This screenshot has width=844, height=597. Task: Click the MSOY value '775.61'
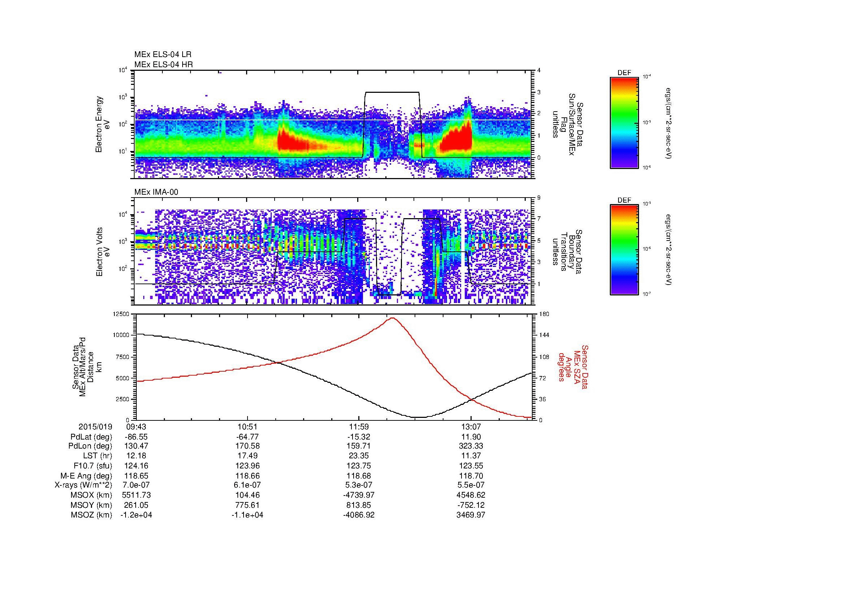coord(248,505)
